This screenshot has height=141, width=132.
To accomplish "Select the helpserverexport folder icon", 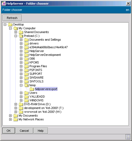I will point(32,89).
